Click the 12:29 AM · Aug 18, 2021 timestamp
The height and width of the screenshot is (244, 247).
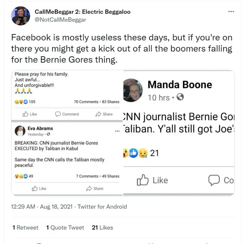pyautogui.click(x=41, y=207)
